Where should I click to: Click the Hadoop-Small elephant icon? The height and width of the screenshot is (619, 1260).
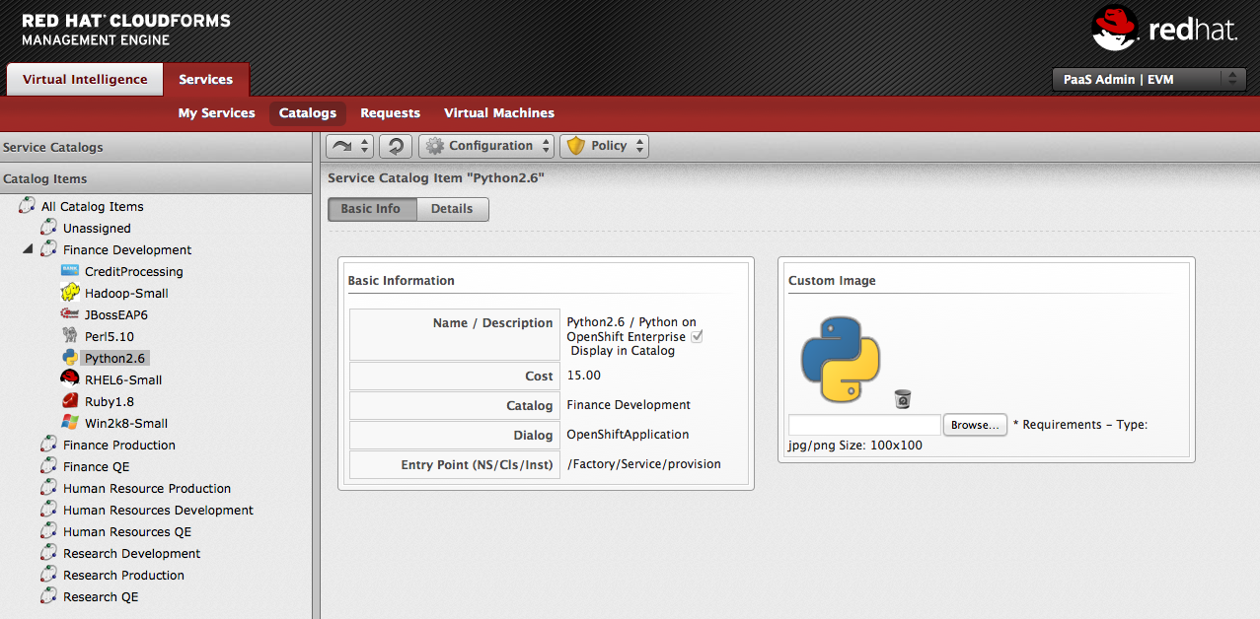[x=70, y=293]
